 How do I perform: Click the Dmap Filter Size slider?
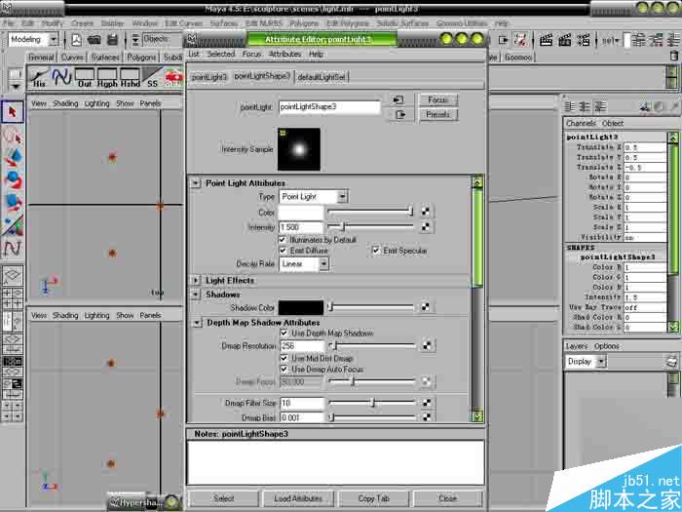(372, 403)
